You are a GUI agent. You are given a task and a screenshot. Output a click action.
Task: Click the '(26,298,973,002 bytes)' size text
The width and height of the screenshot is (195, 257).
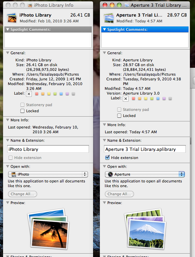pyautogui.click(x=48, y=70)
